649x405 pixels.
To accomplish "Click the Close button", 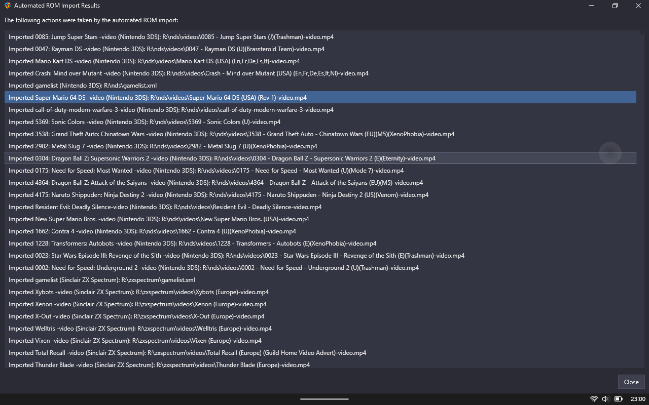I will coord(631,382).
